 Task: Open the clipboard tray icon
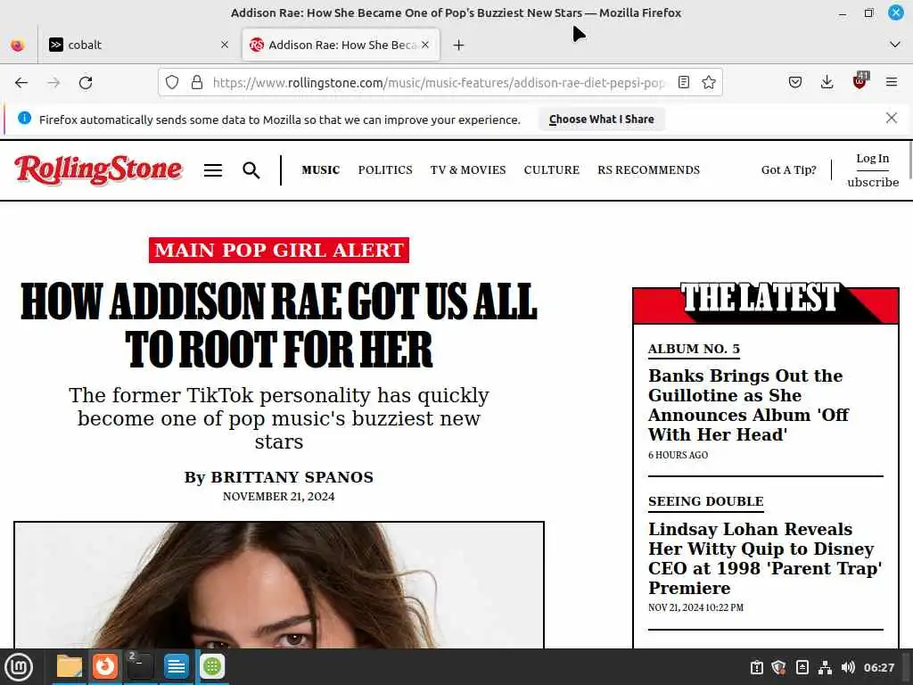756,667
